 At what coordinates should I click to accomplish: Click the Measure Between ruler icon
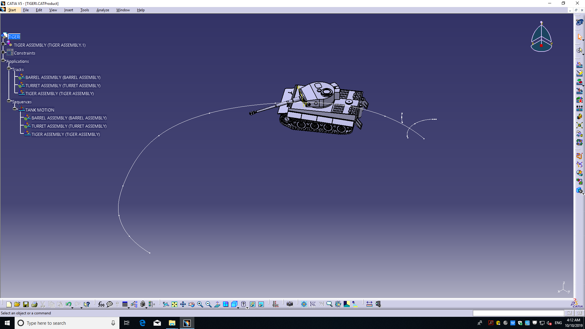tap(369, 304)
